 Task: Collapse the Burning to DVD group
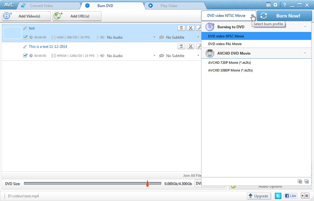click(x=305, y=27)
